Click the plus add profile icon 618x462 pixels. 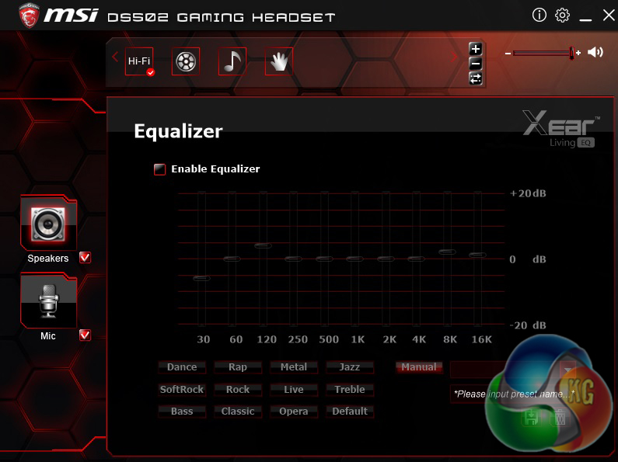tap(475, 49)
